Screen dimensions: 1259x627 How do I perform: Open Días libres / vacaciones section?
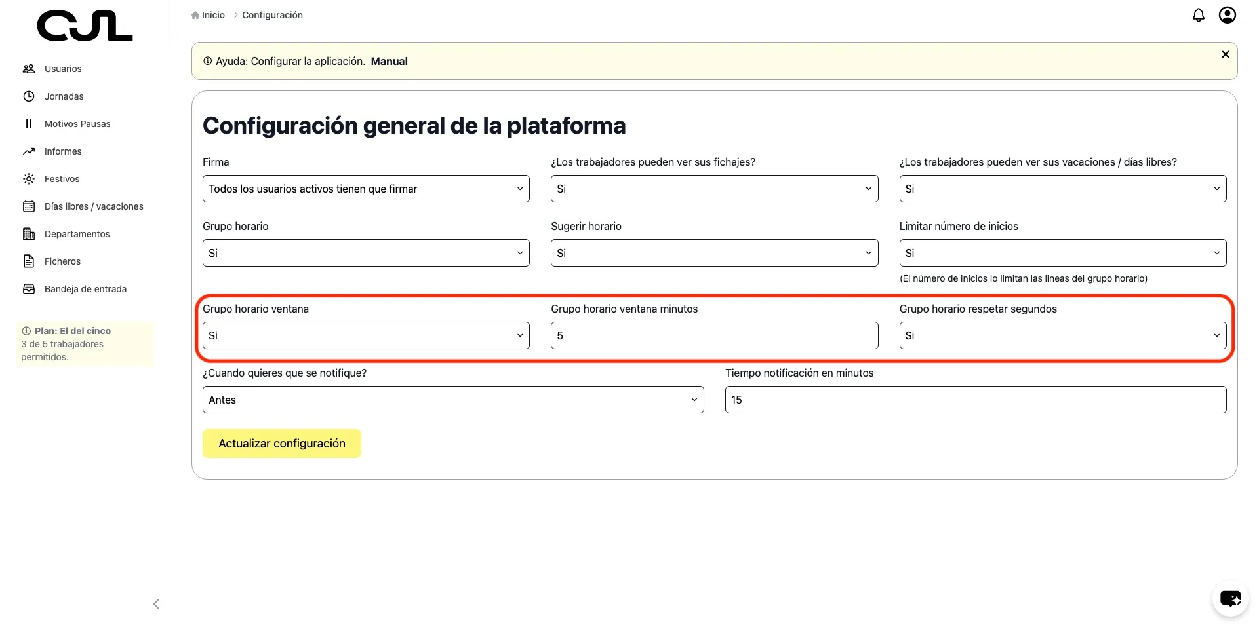94,206
